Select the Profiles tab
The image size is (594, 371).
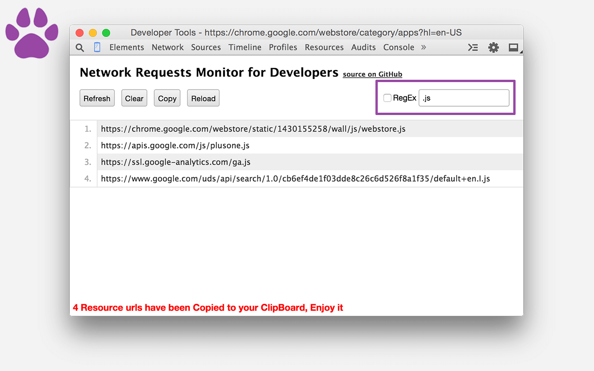283,47
